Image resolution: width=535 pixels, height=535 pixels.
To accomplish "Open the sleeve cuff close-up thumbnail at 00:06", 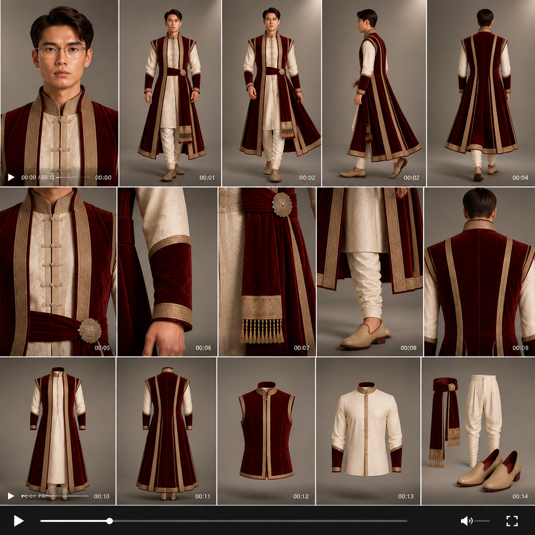I will 167,271.
